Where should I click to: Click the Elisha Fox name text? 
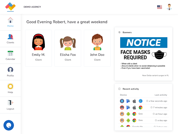[68, 55]
